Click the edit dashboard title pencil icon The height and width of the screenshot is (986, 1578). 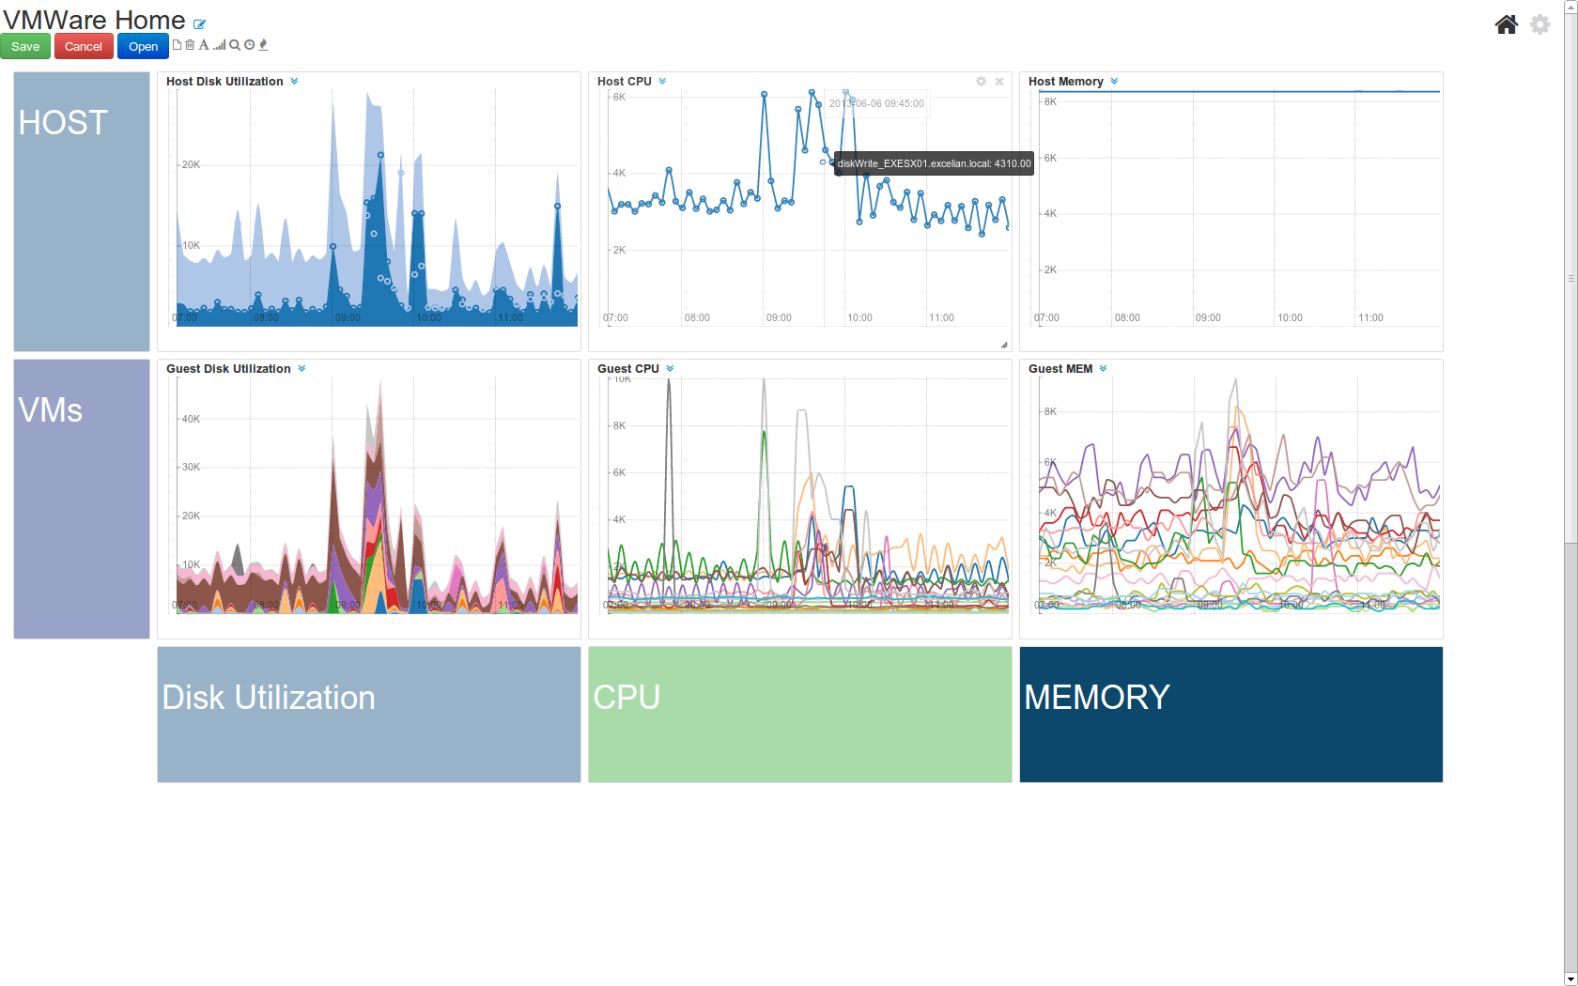click(x=199, y=24)
